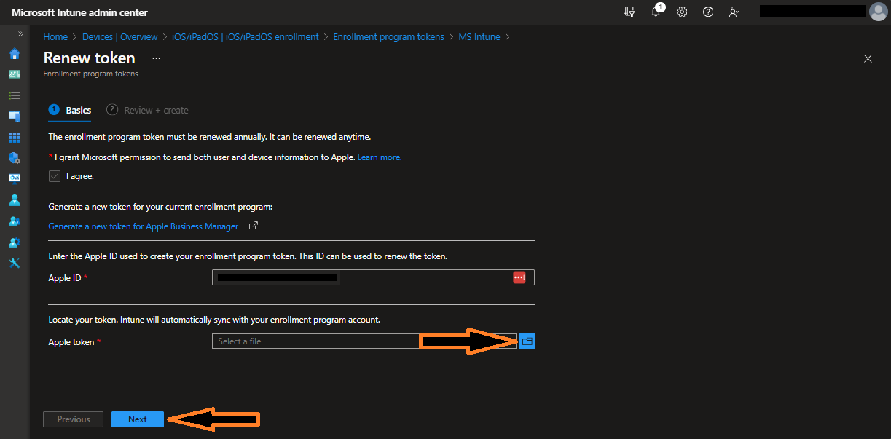The width and height of the screenshot is (891, 439).
Task: Open the Dashboard sidebar icon
Action: pos(13,74)
